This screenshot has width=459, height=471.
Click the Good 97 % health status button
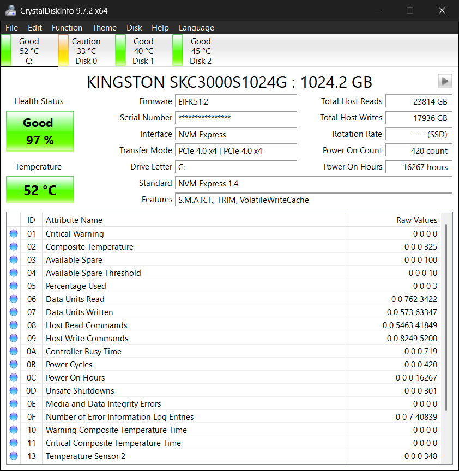click(40, 131)
